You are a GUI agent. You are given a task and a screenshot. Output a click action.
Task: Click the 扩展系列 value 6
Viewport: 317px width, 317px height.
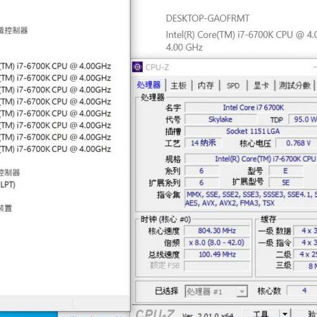(x=202, y=183)
